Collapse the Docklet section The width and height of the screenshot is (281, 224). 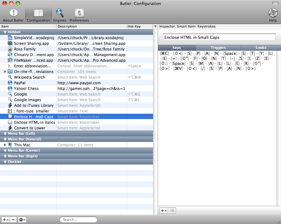(5, 162)
